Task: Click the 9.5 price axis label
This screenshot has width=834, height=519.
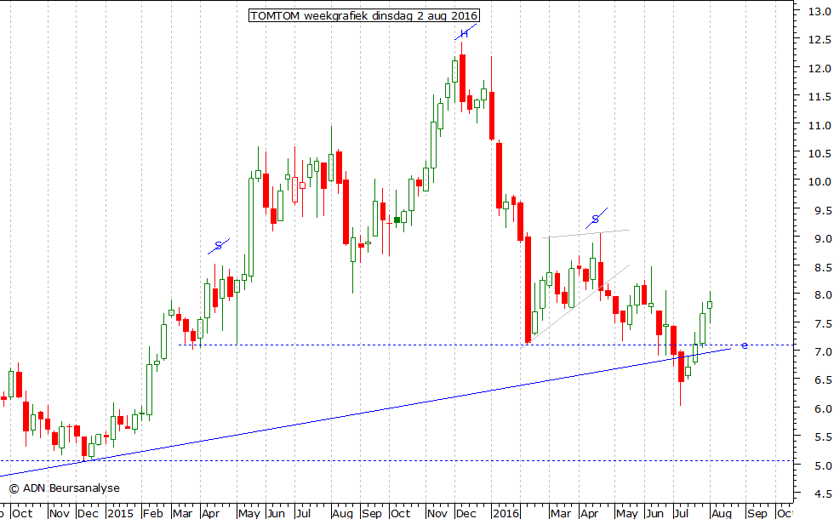Action: (x=822, y=211)
